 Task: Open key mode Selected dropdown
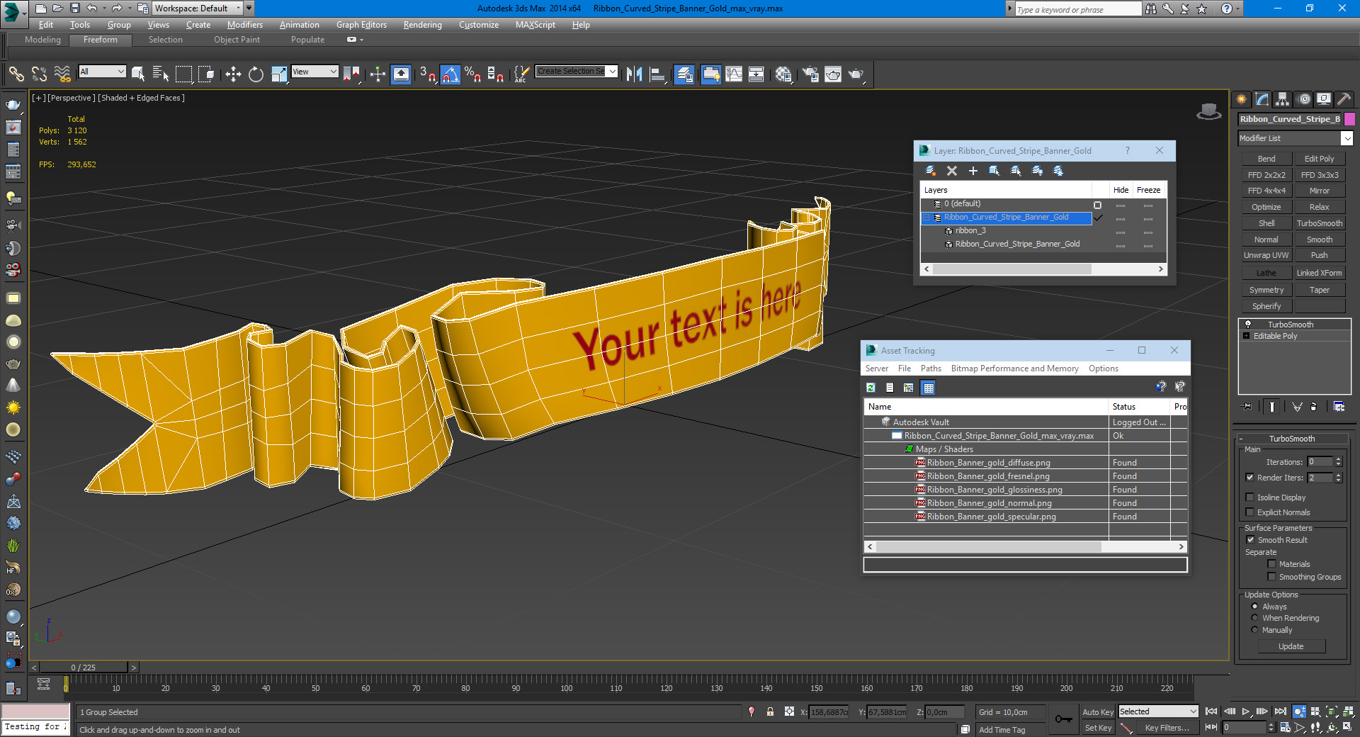[x=1158, y=711]
